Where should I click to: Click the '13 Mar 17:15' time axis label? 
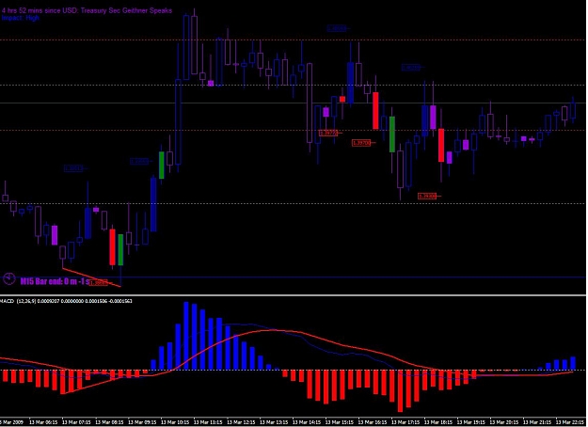405,422
